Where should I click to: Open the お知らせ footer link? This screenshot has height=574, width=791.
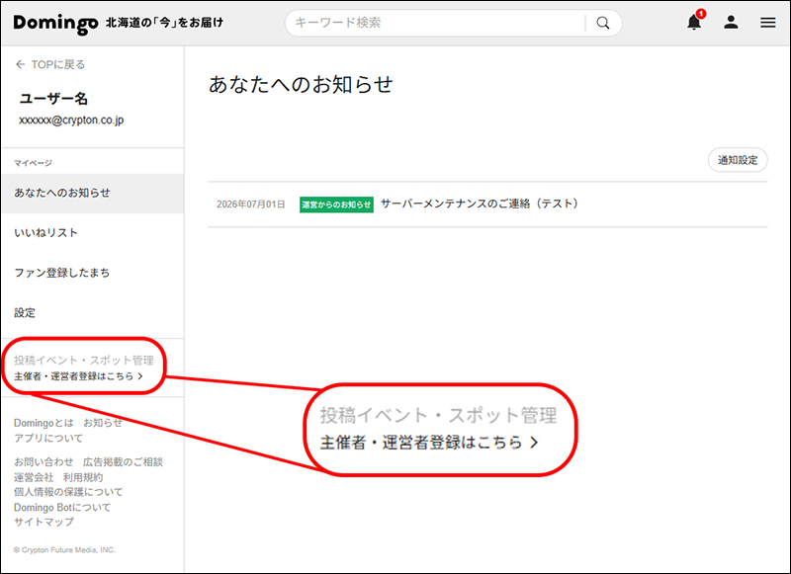pyautogui.click(x=103, y=423)
